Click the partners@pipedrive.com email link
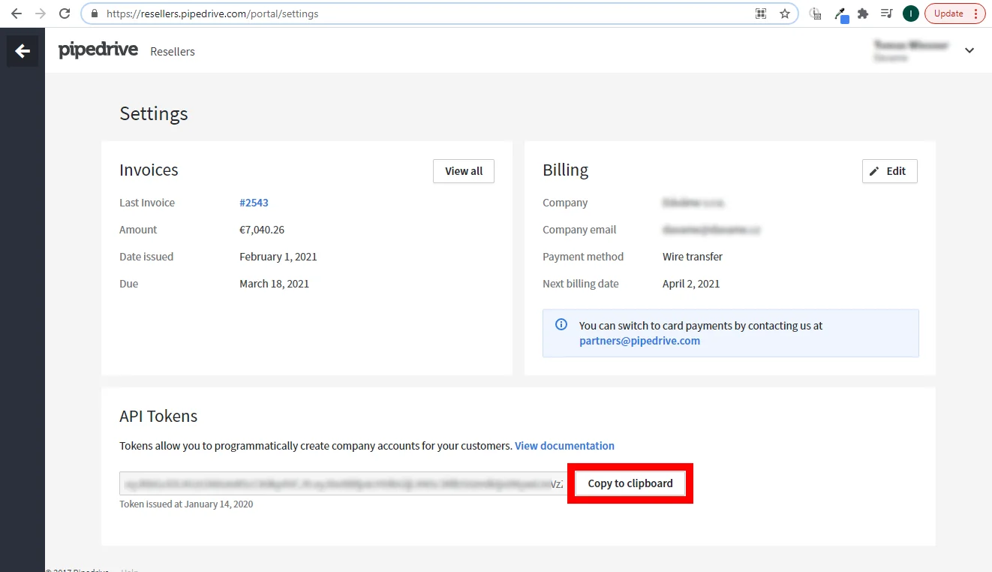992x572 pixels. tap(639, 341)
